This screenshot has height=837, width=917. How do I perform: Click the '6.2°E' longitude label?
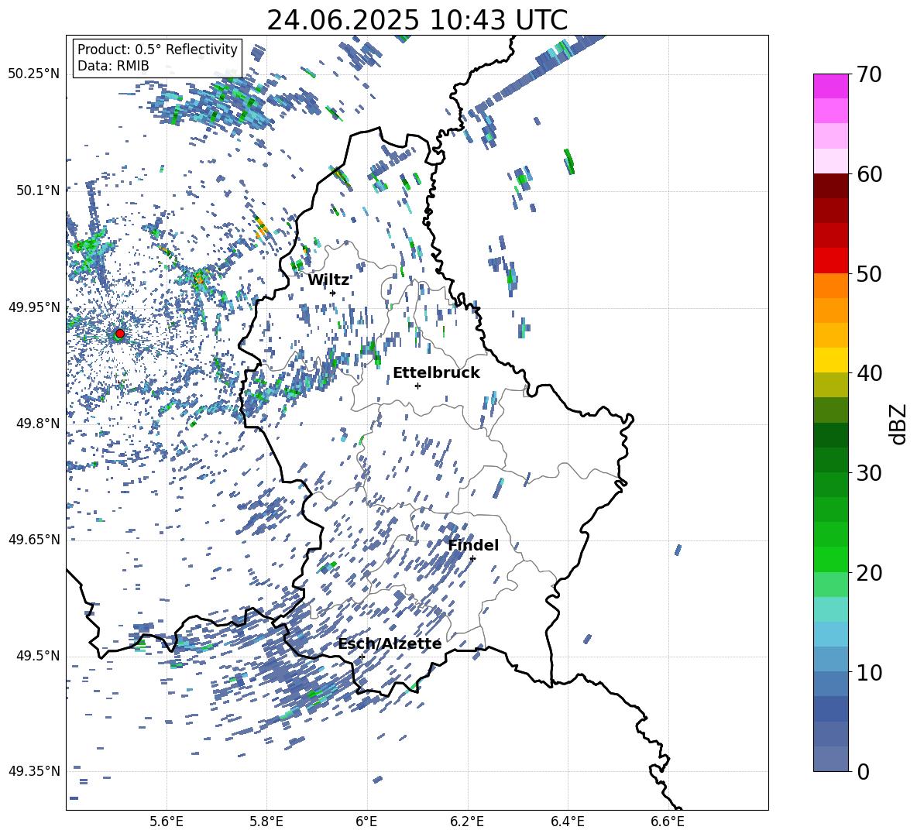click(467, 822)
